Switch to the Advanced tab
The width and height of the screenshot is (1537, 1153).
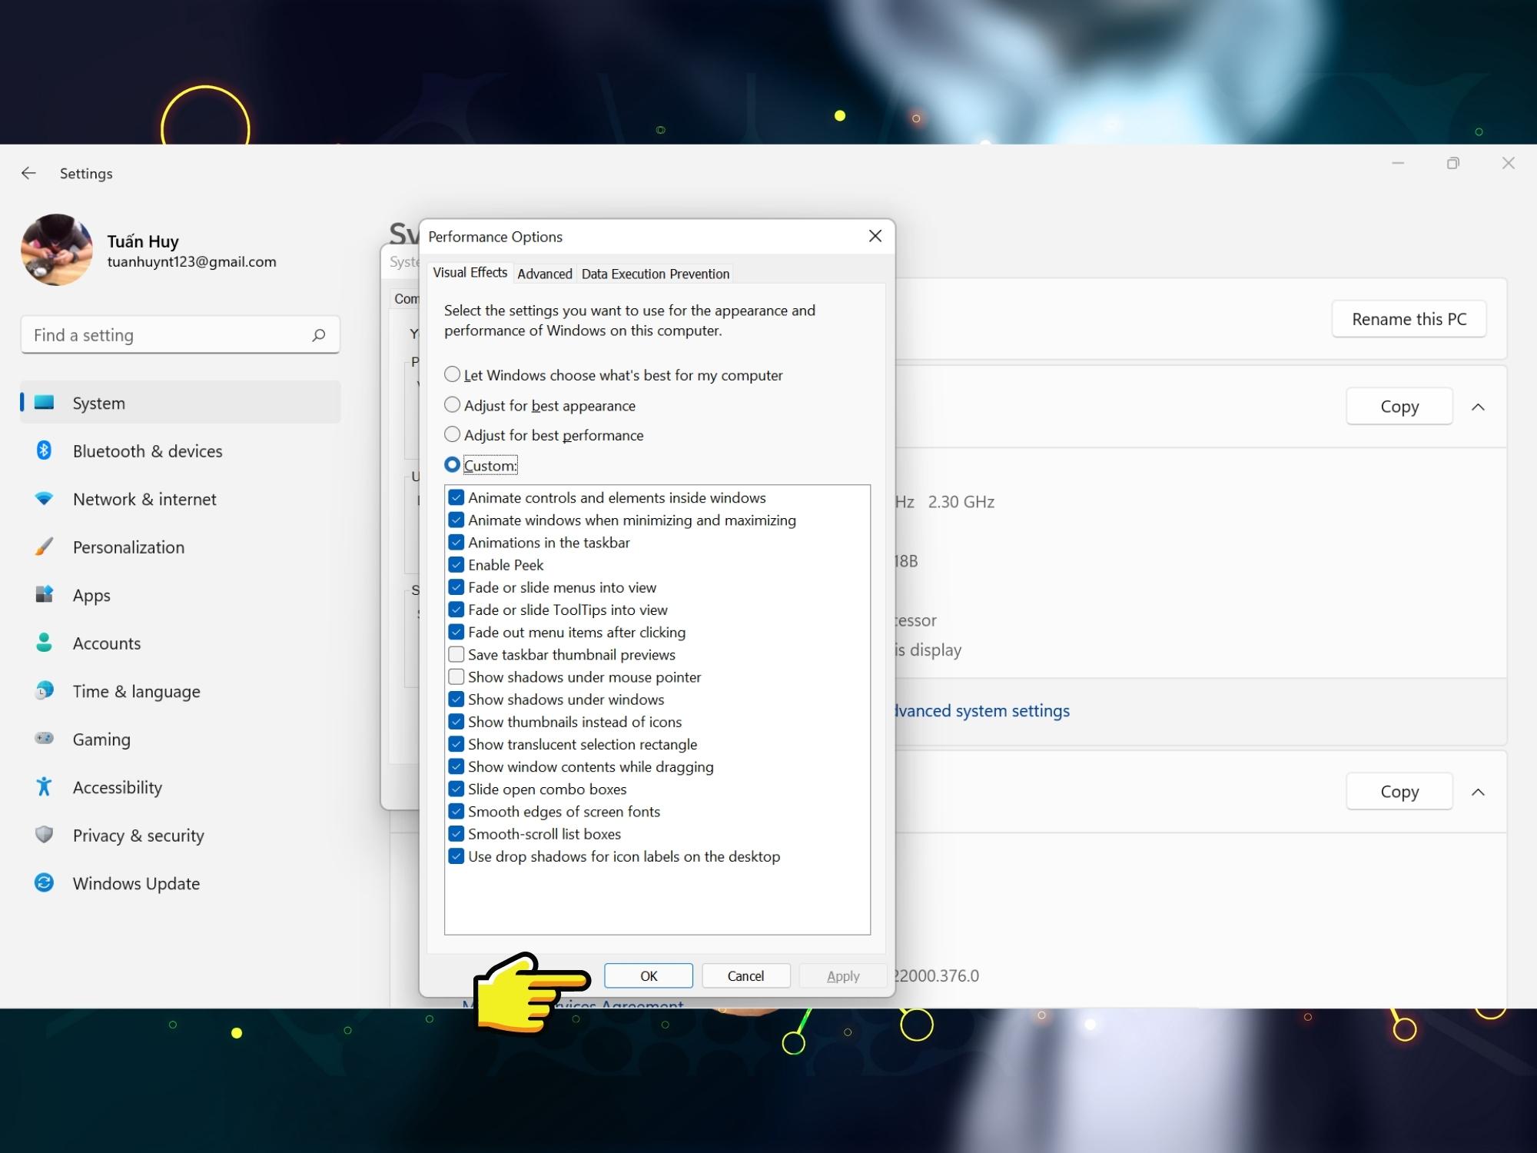(544, 274)
